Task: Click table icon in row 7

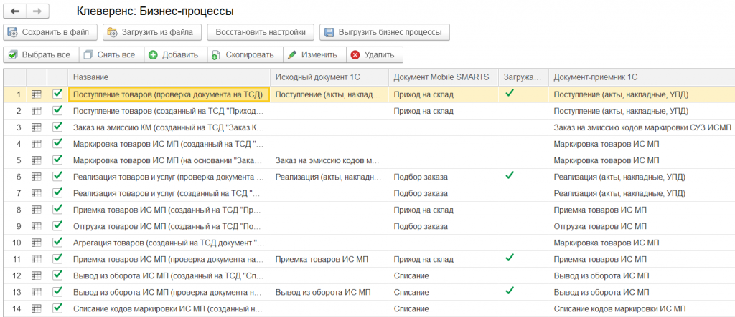Action: (36, 193)
